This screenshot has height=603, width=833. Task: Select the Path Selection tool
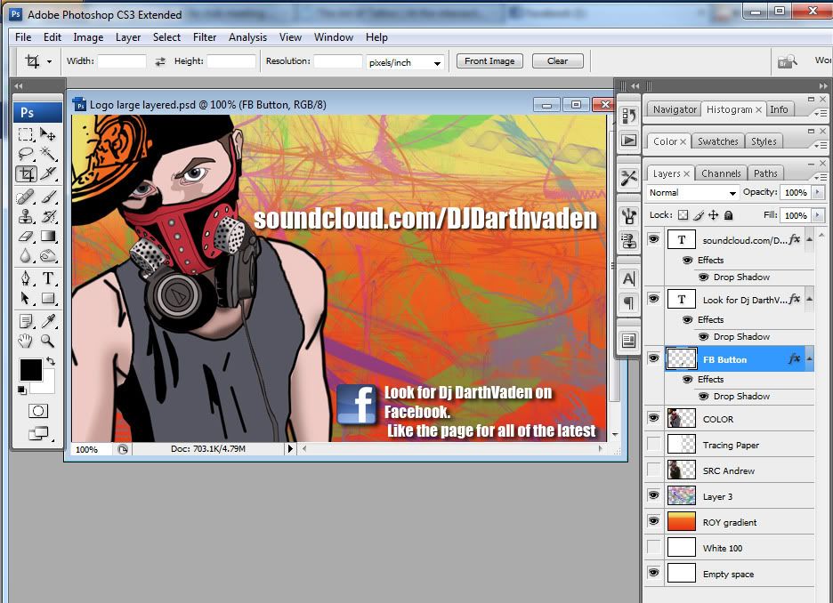tap(25, 298)
